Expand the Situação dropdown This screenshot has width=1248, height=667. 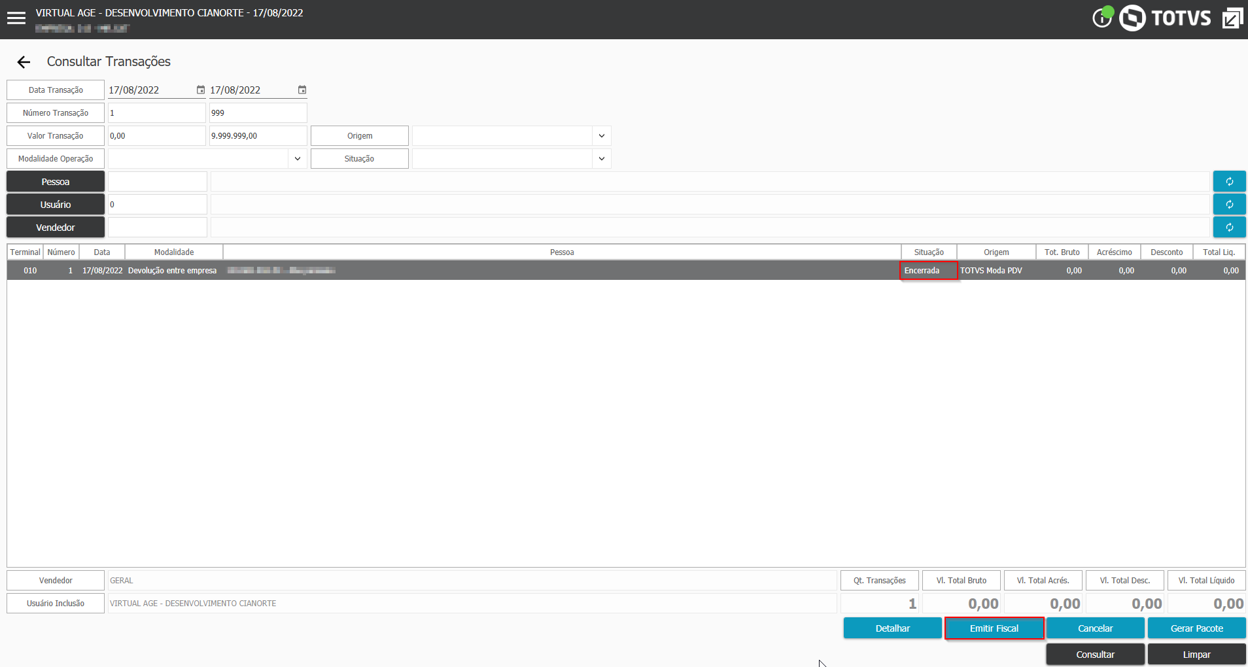tap(602, 159)
